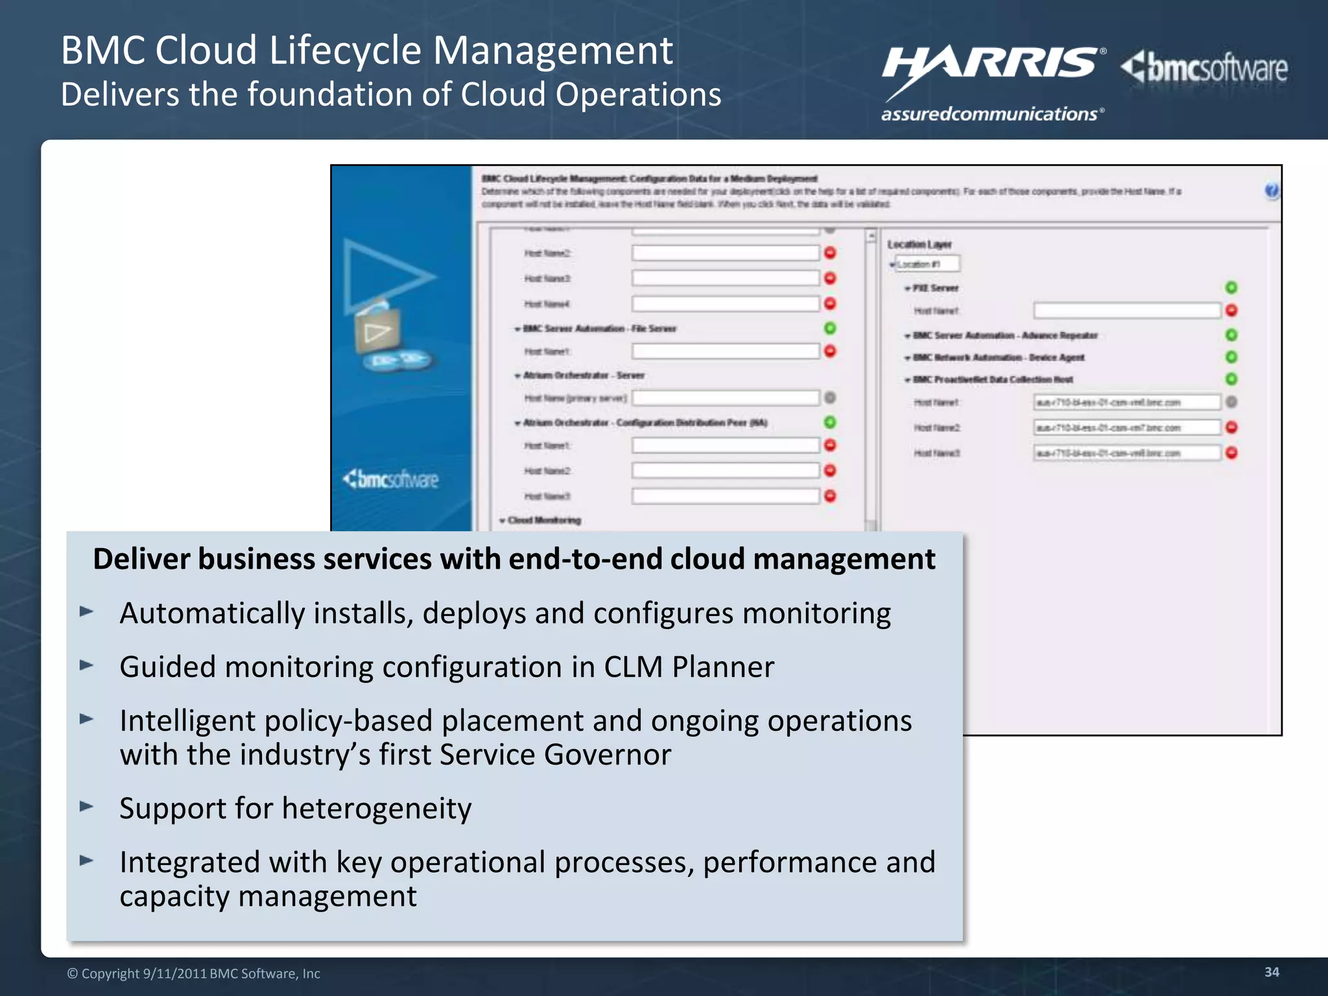Viewport: 1328px width, 996px height.
Task: Click the Atrium Orchestrator primary server field
Action: point(726,397)
